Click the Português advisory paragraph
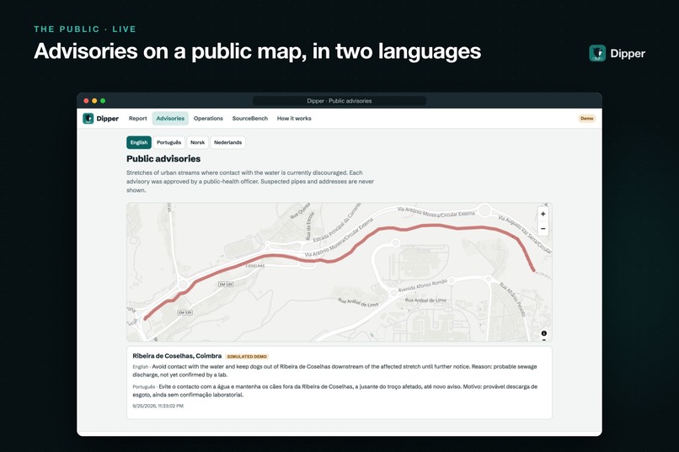The image size is (679, 452). click(334, 391)
